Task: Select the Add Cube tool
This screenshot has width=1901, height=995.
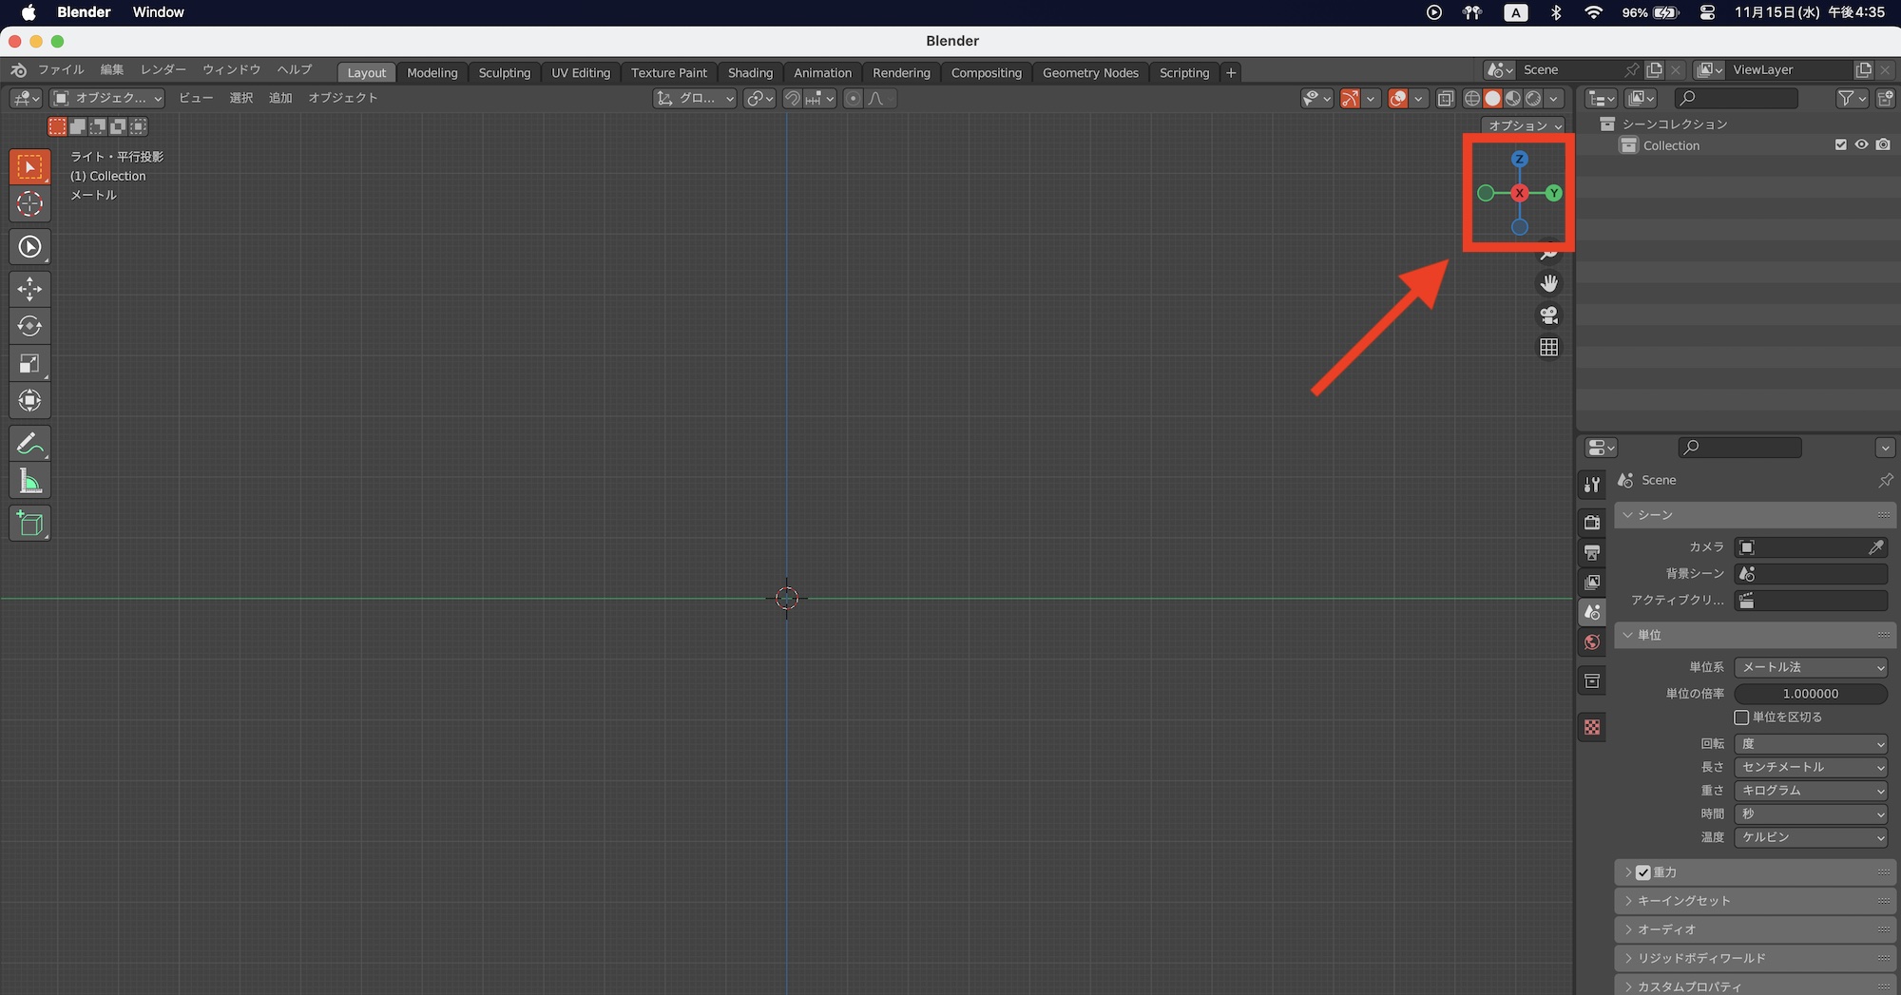Action: [29, 523]
